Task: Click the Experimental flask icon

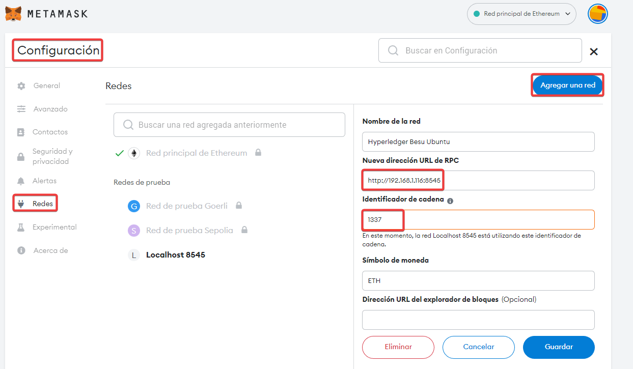Action: tap(21, 228)
